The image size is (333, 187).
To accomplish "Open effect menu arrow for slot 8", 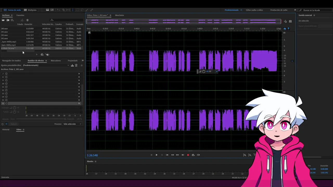I will pos(79,77).
